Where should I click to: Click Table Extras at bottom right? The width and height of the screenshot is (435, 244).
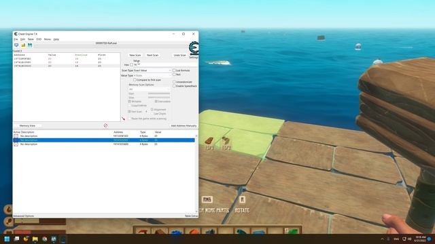coord(192,216)
